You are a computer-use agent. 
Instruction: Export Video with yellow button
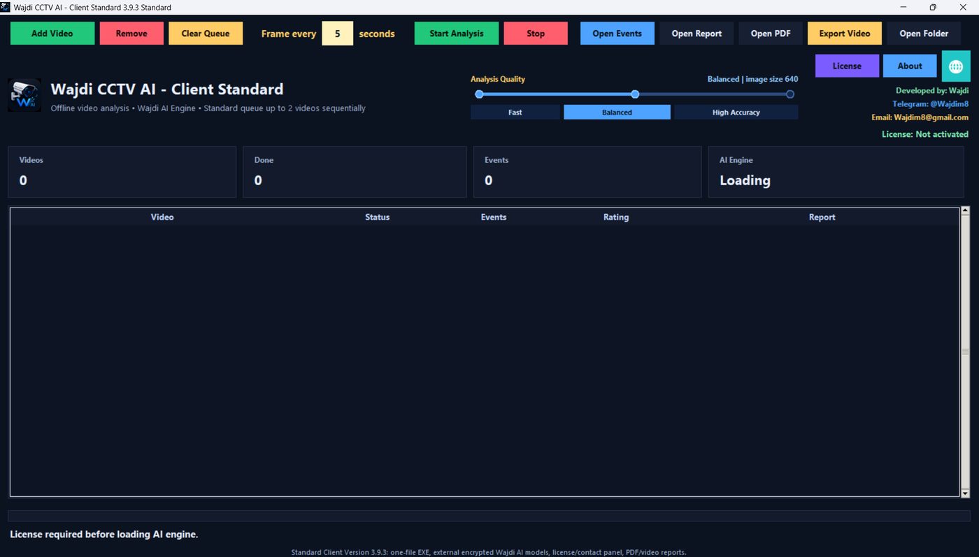click(845, 34)
